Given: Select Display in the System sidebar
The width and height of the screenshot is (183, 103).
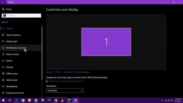Looking at the screenshot, I should (21, 29).
